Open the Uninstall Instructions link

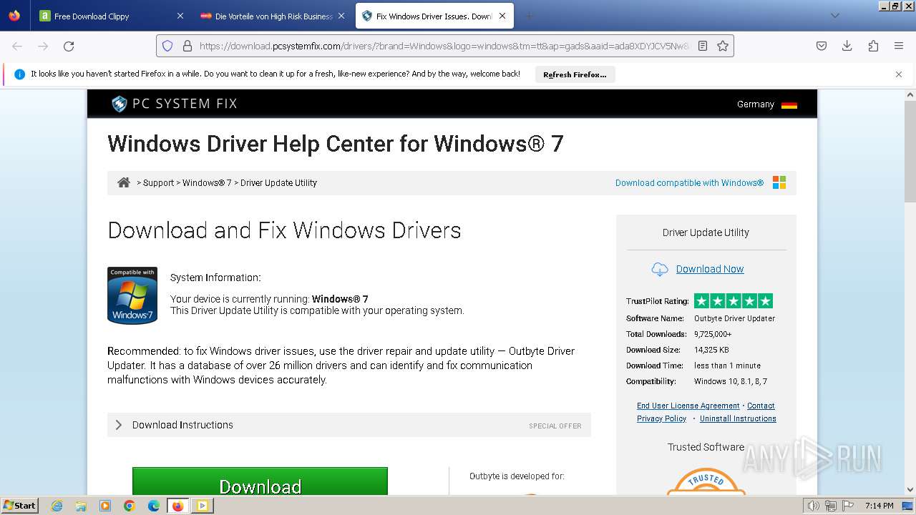(x=738, y=418)
